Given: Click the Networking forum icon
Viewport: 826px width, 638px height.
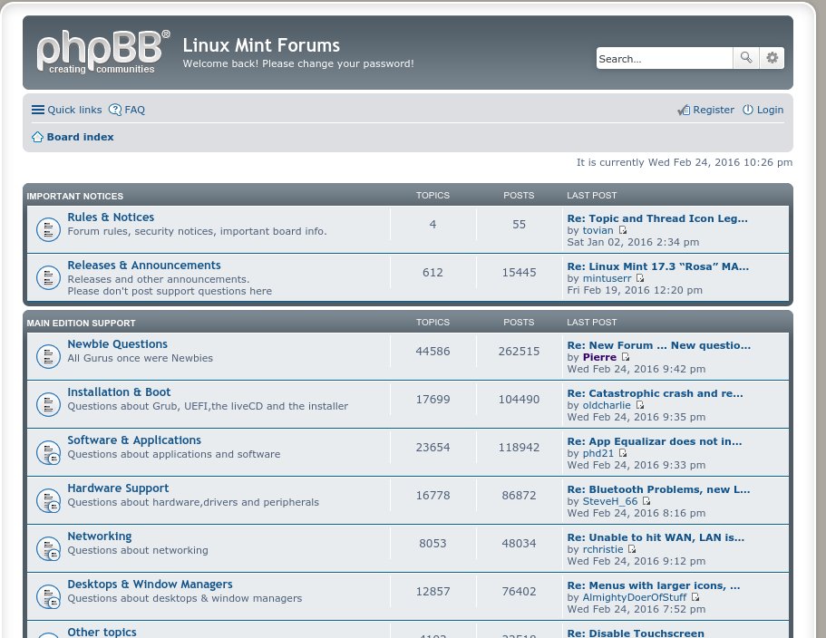Looking at the screenshot, I should 48,548.
